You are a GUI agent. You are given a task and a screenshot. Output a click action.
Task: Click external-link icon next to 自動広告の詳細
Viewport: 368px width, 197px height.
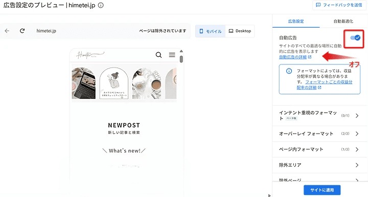(310, 57)
